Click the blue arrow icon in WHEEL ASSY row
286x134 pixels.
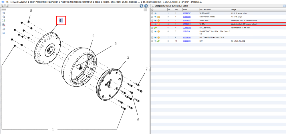pyautogui.click(x=155, y=13)
